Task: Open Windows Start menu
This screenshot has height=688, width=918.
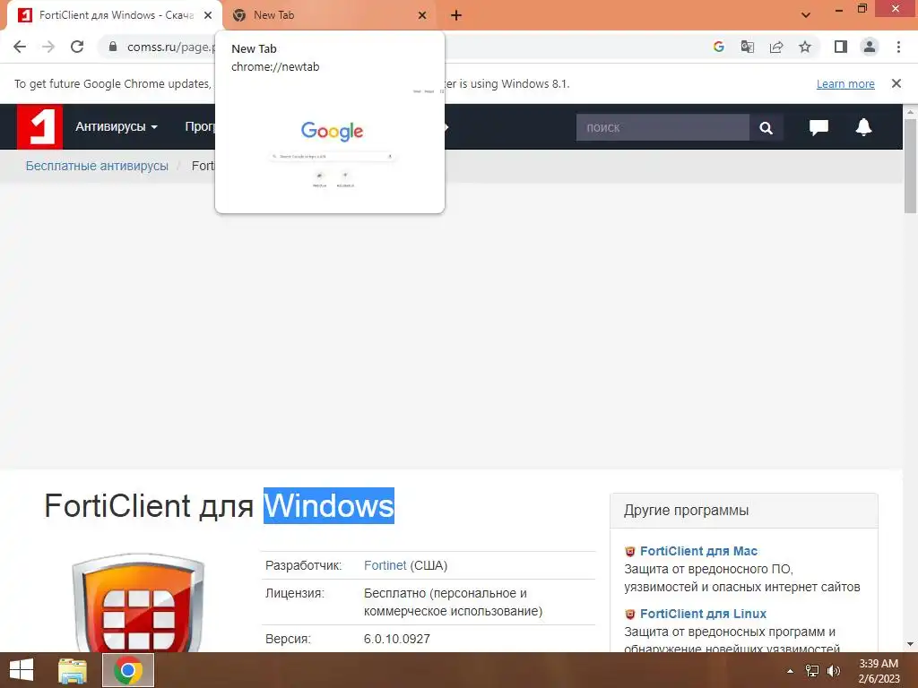Action: coord(22,670)
